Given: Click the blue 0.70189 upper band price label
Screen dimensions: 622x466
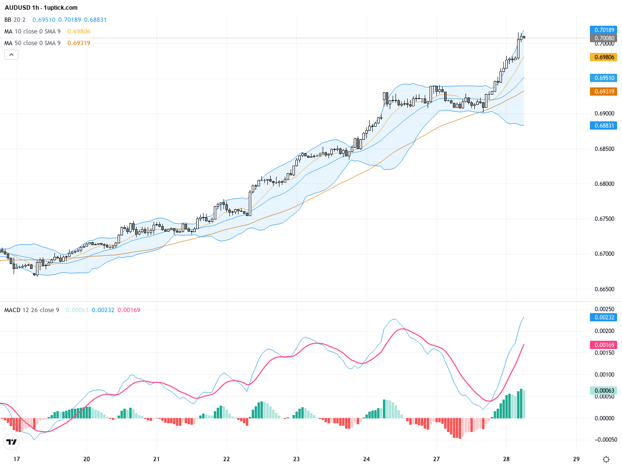Looking at the screenshot, I should pyautogui.click(x=604, y=30).
